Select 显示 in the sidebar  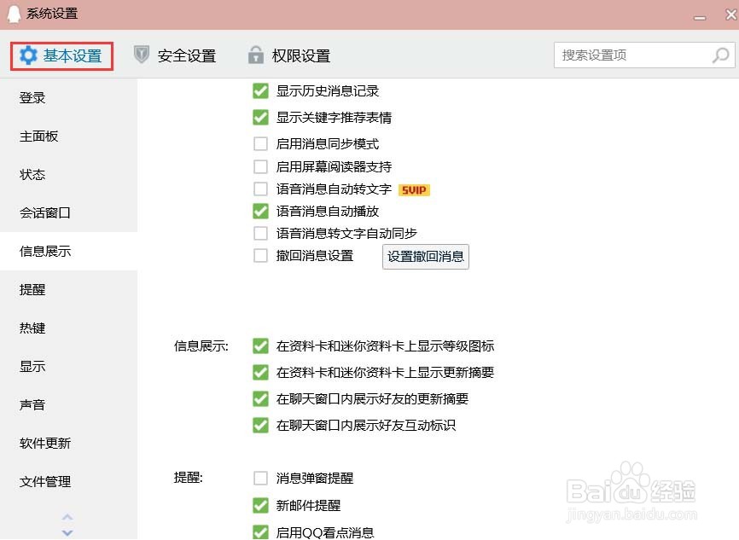[69, 366]
